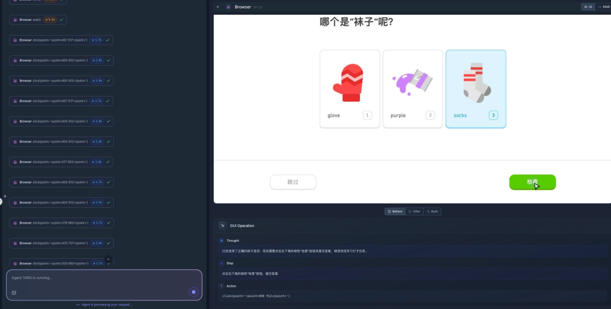Click the green checkmark on the wait() 5.5s step

tap(61, 19)
